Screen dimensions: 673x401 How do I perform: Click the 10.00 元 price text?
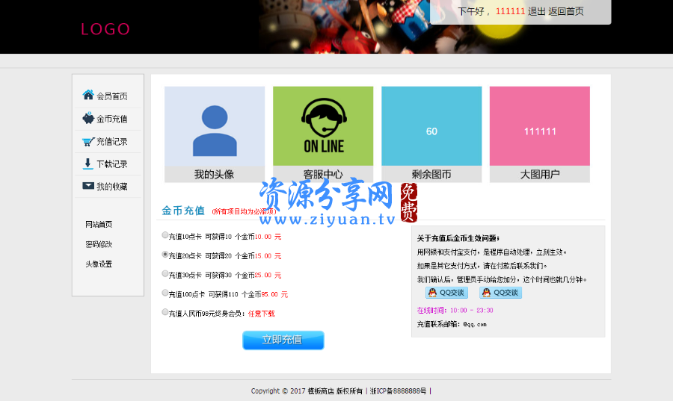tap(268, 237)
